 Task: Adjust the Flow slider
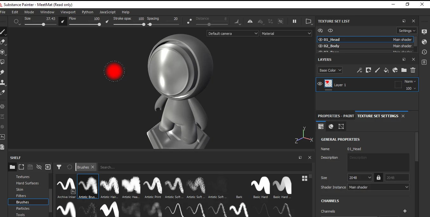click(84, 24)
